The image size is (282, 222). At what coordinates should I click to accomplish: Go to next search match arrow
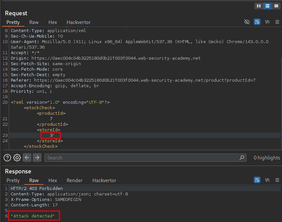(37, 158)
